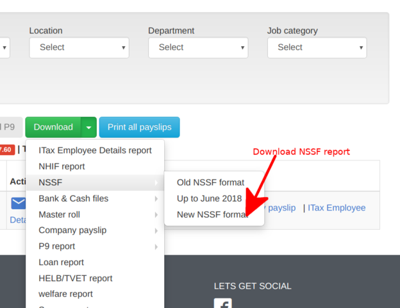Expand Bank & Cash files submenu
The height and width of the screenshot is (308, 400).
pyautogui.click(x=95, y=198)
